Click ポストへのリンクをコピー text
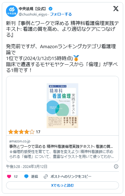125x196 pixels. (x=71, y=176)
